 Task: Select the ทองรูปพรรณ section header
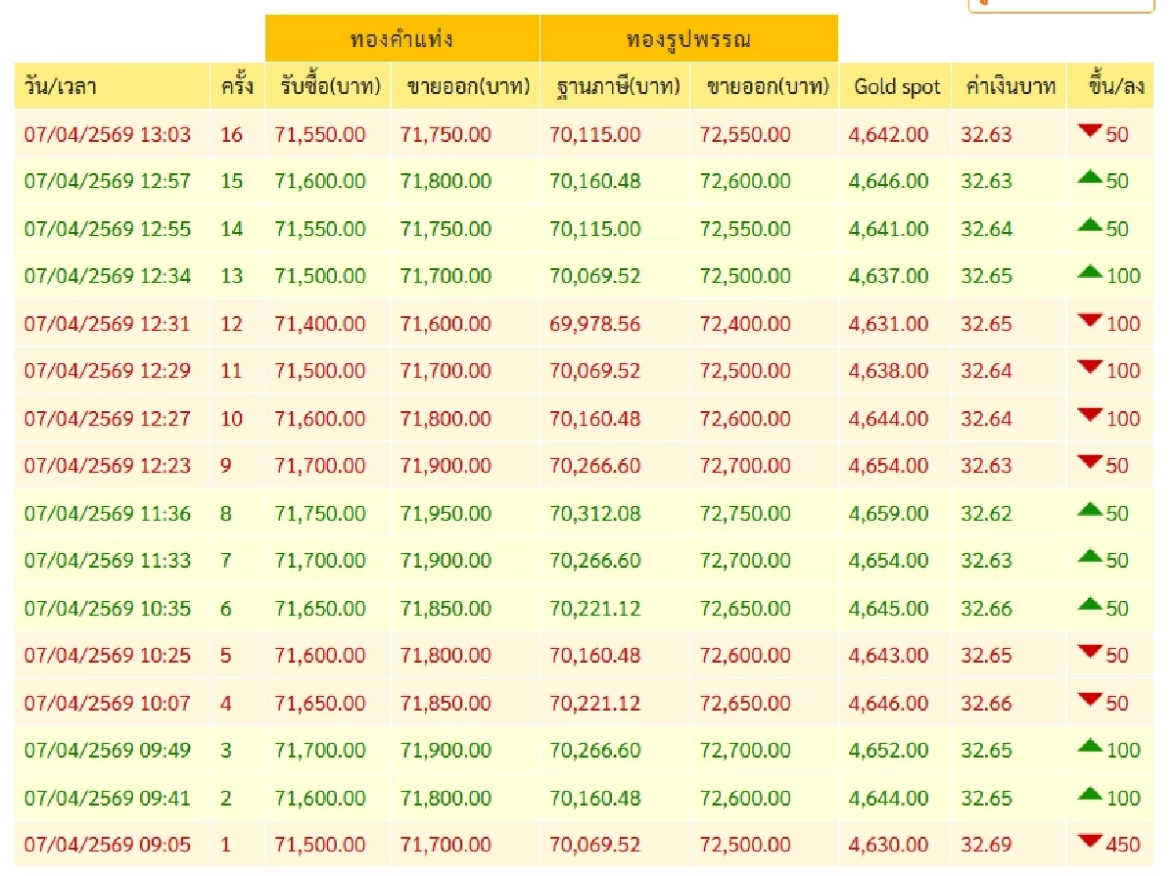(x=688, y=38)
